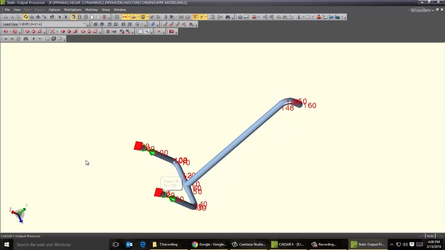Open the PlotOptions menu
The height and width of the screenshot is (250, 445).
click(x=73, y=10)
